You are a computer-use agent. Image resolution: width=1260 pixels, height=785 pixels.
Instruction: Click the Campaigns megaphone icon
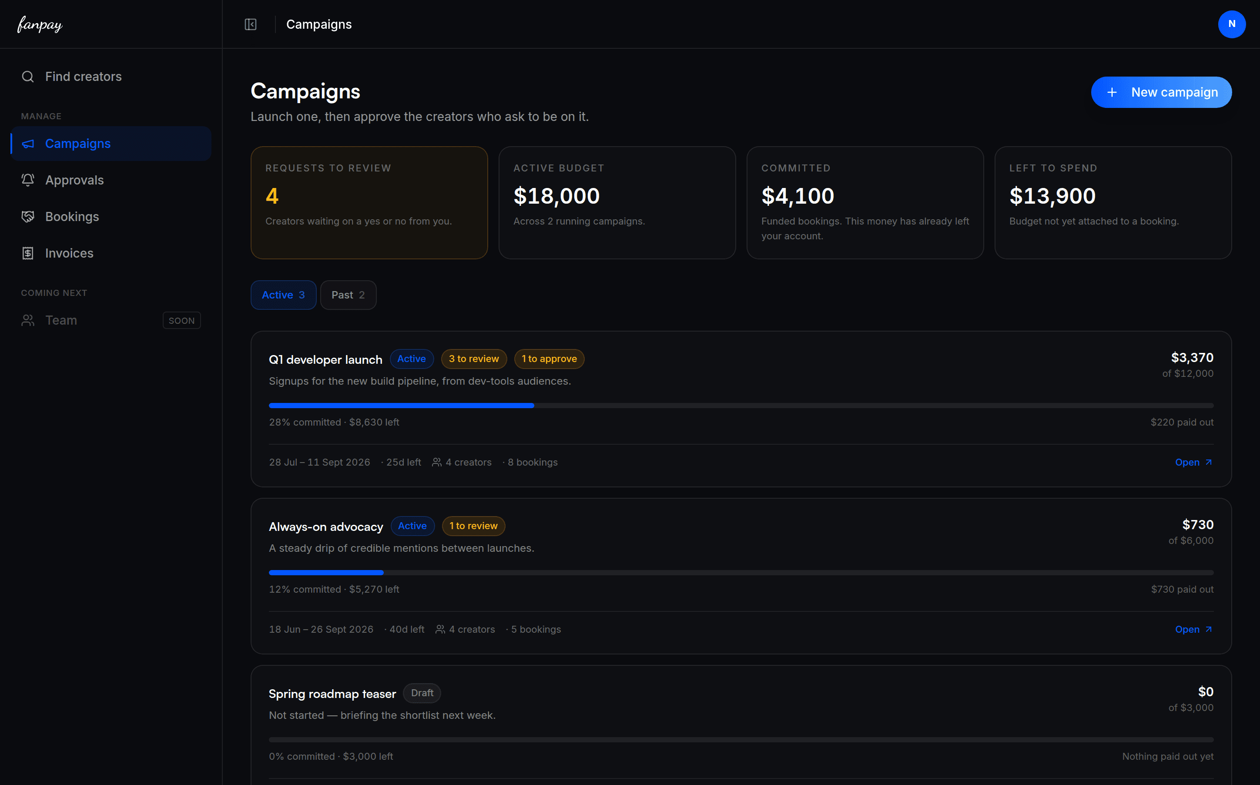(28, 144)
